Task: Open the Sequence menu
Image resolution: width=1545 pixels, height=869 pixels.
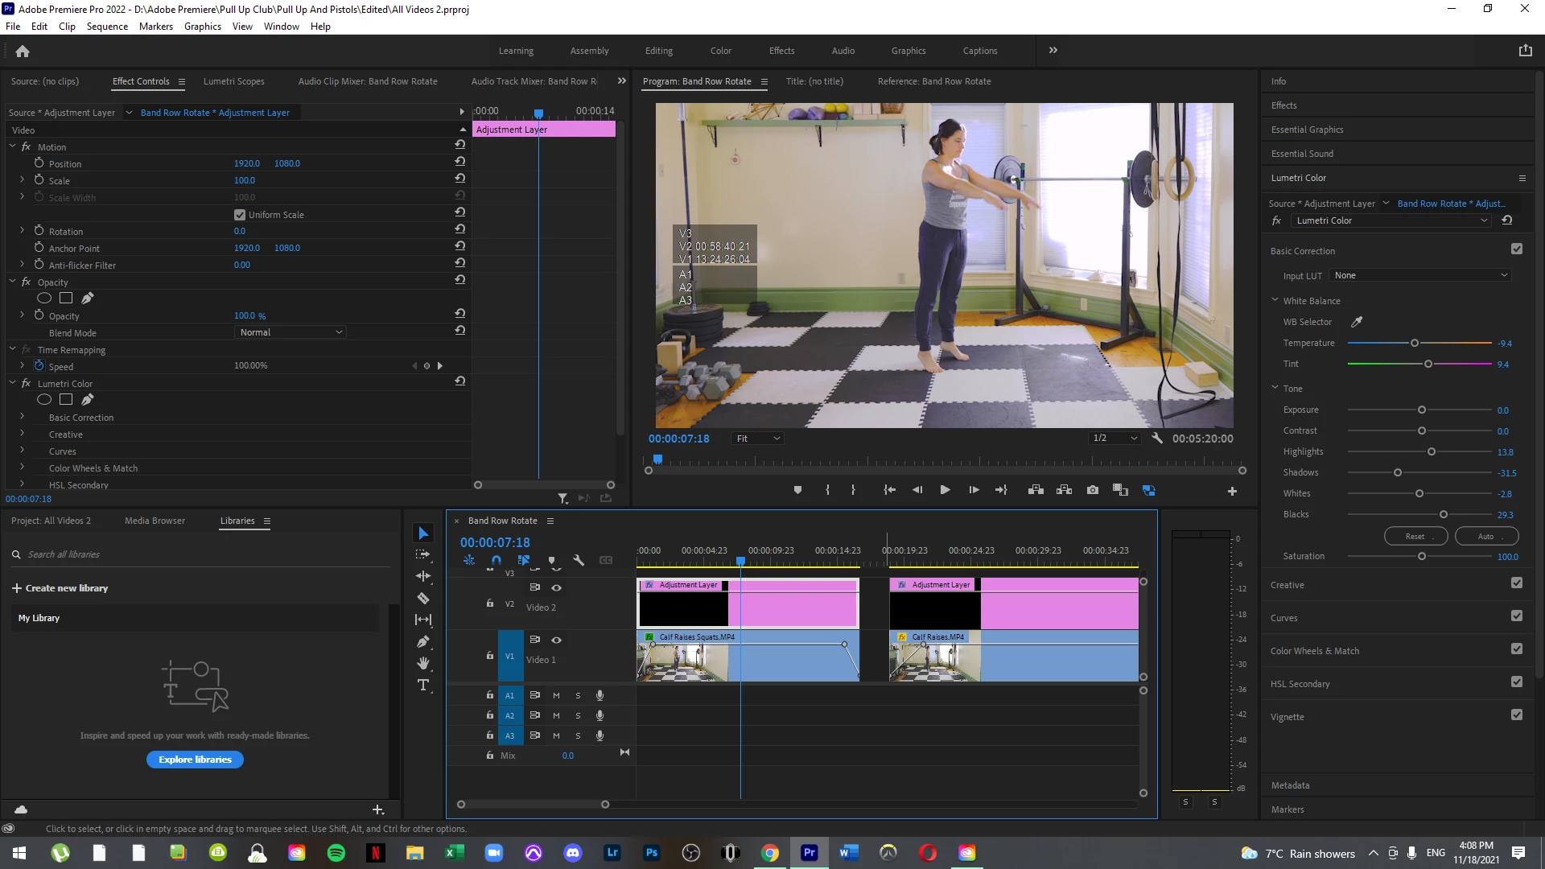Action: tap(107, 27)
